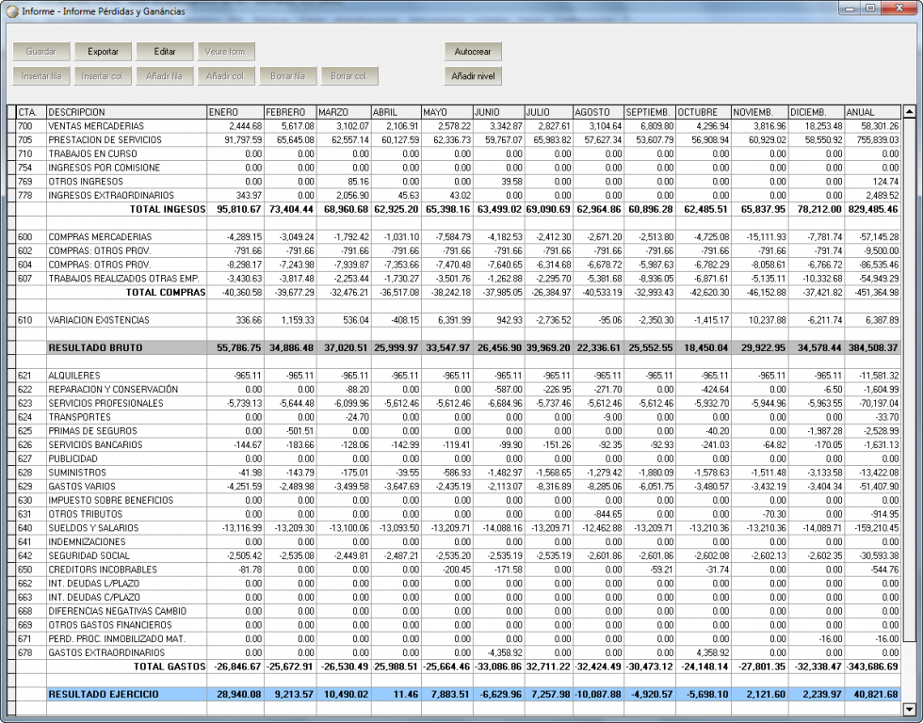Select the DESCRIPCION column header
The width and height of the screenshot is (923, 723).
coord(126,112)
